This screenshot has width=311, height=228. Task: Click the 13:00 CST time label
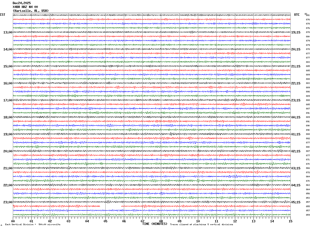tap(8, 32)
